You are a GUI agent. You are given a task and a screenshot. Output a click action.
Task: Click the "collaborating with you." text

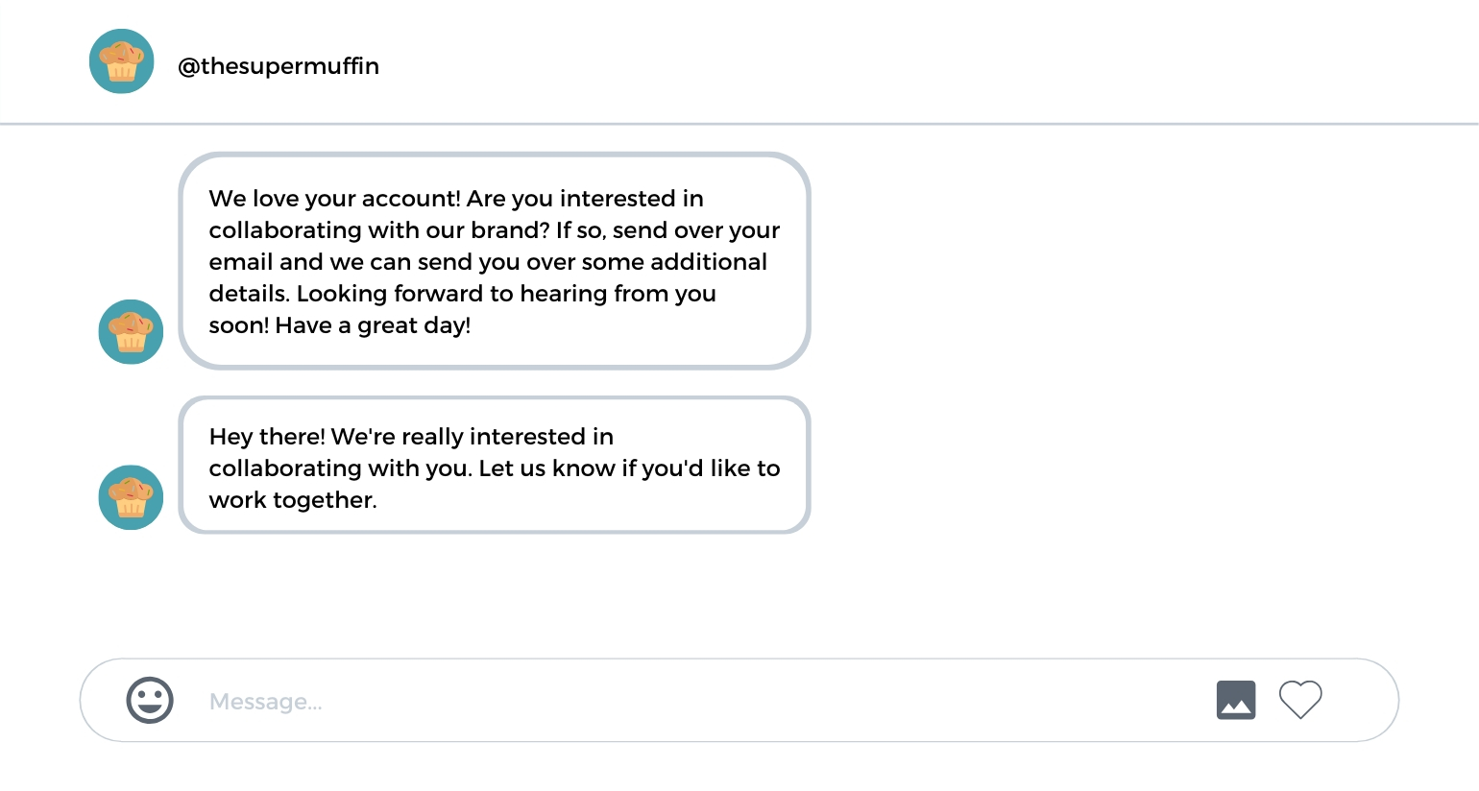tap(340, 468)
